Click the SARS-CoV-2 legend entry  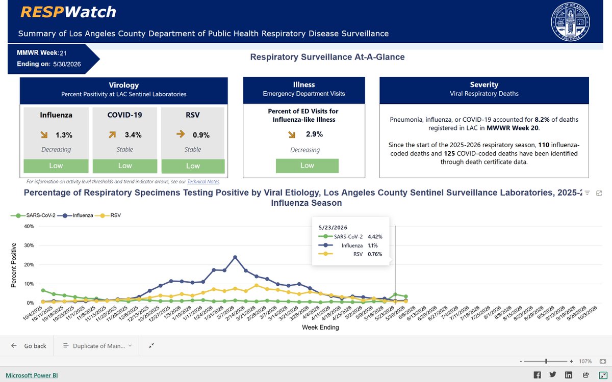click(33, 215)
